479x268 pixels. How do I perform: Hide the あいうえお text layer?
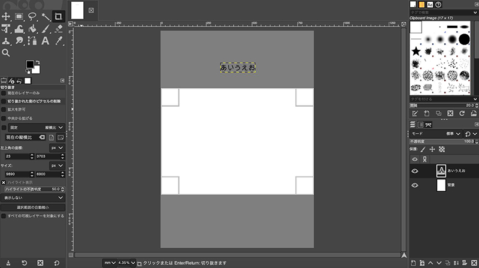[414, 171]
